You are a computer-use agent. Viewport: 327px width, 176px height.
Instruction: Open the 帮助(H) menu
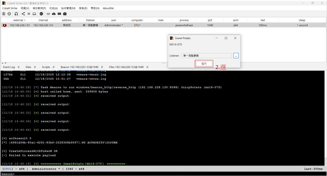click(95, 8)
